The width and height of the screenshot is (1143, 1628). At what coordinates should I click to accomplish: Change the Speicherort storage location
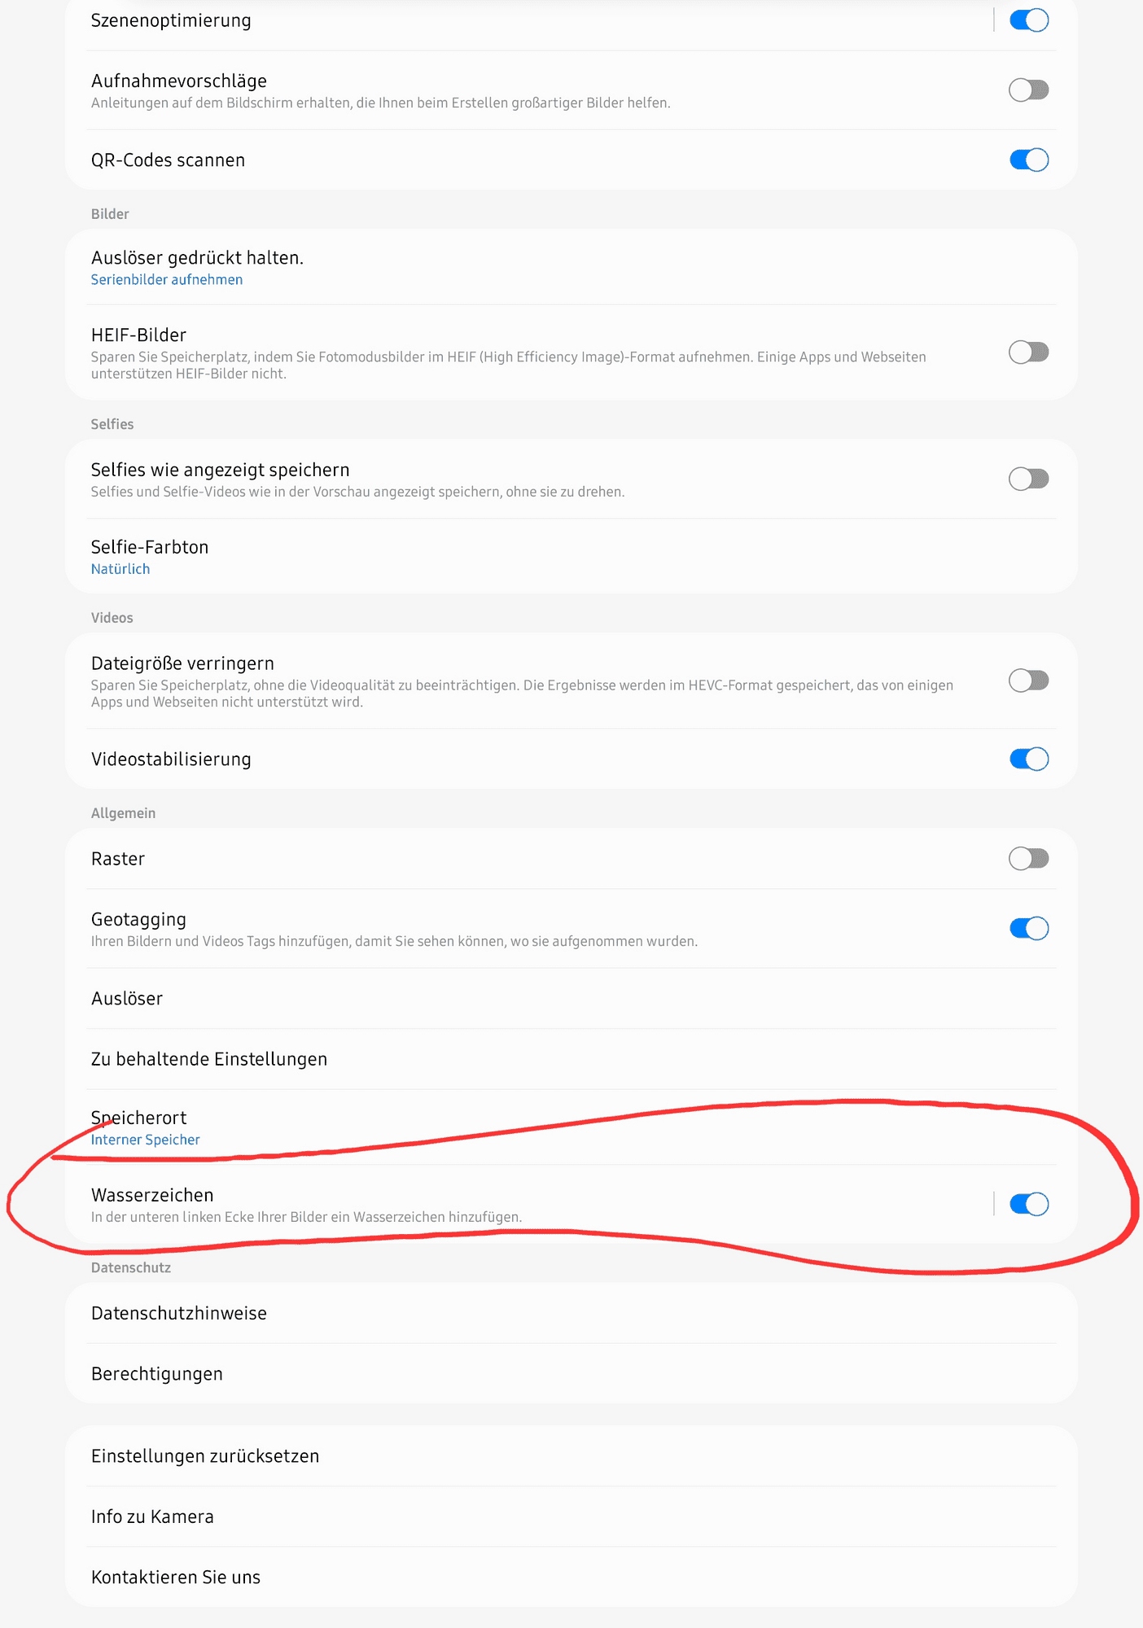[x=571, y=1127]
